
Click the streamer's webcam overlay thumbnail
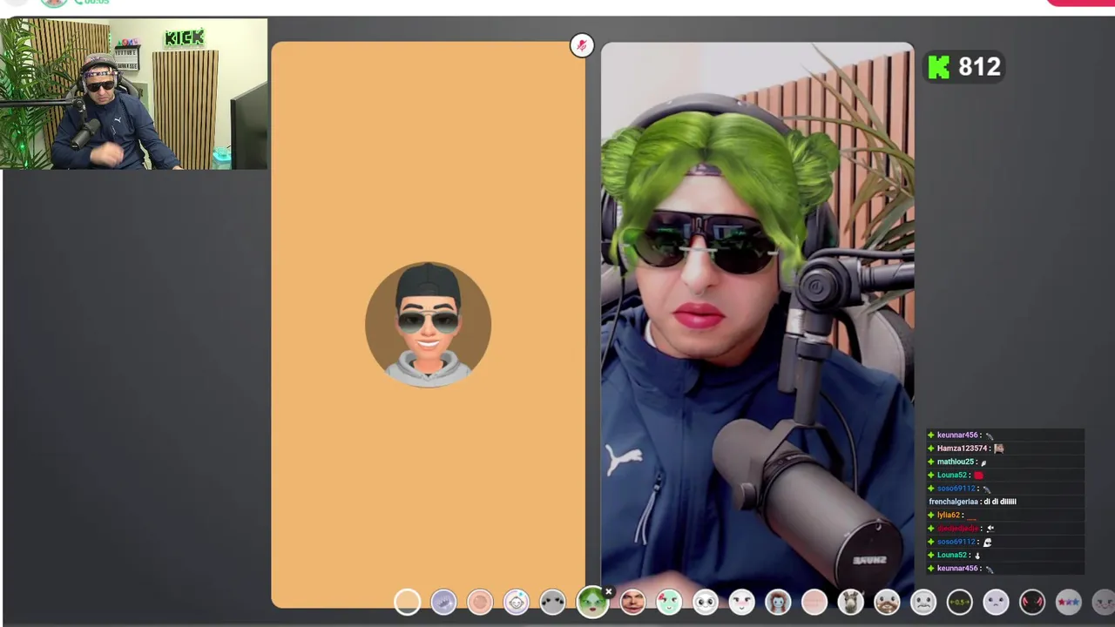click(x=133, y=94)
